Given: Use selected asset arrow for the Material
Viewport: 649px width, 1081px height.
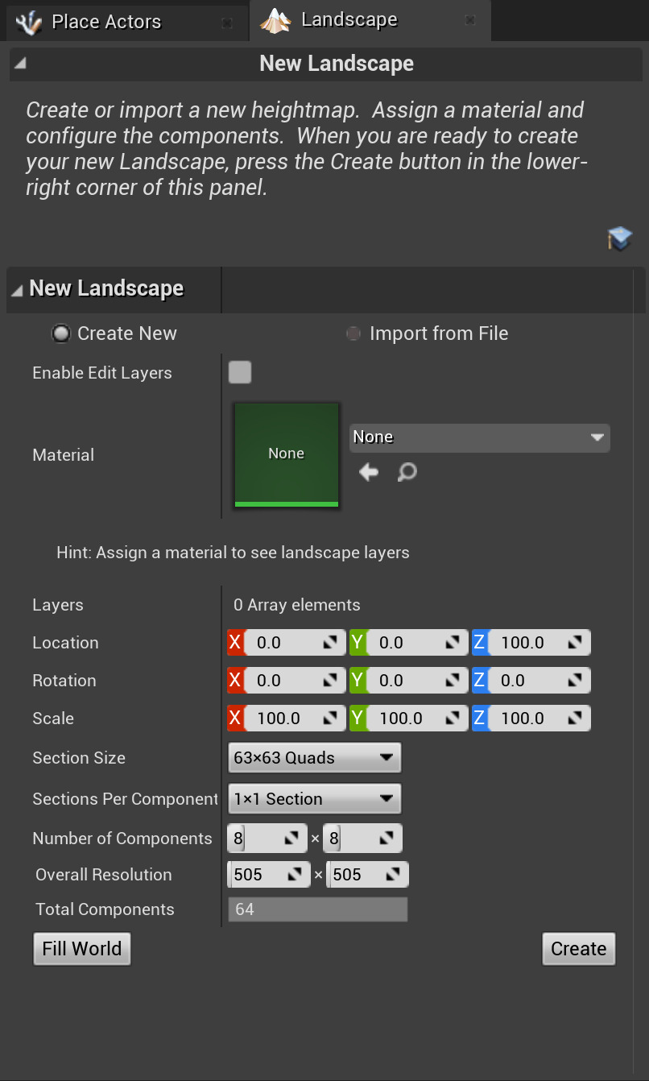Looking at the screenshot, I should pos(368,472).
